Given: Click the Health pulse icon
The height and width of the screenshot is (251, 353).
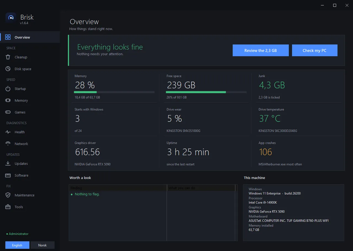Looking at the screenshot, I should click(x=8, y=132).
